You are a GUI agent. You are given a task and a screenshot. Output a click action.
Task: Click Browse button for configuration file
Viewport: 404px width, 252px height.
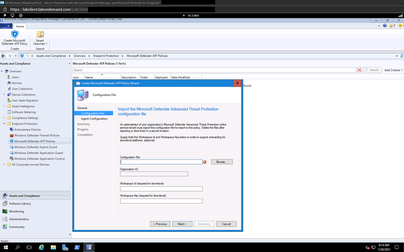pos(222,162)
